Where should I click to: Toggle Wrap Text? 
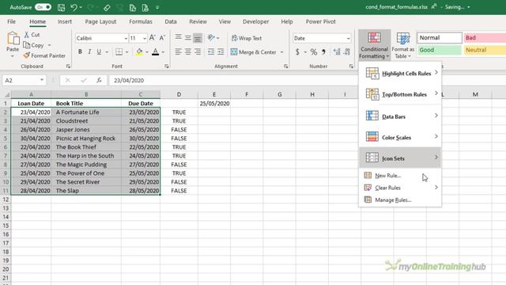(x=246, y=38)
